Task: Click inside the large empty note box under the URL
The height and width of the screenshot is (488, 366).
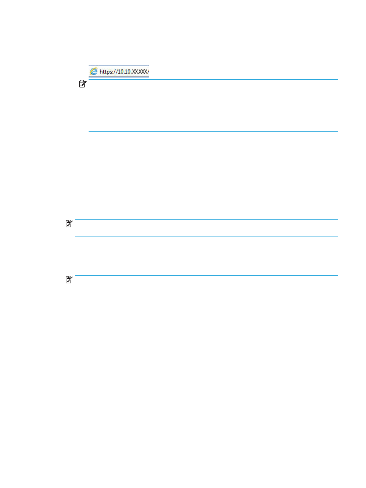Action: pyautogui.click(x=213, y=106)
